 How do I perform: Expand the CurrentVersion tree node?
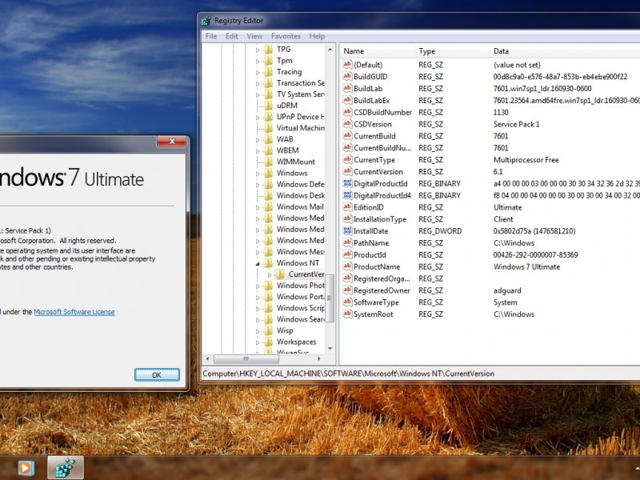pyautogui.click(x=270, y=274)
